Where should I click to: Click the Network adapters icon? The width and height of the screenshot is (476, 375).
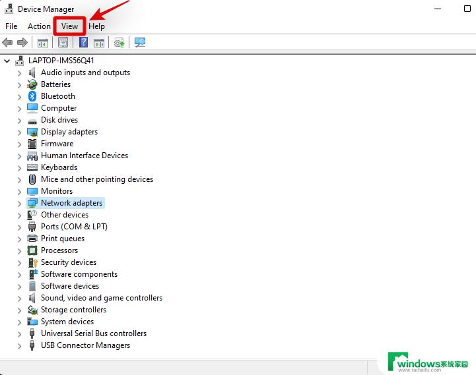pyautogui.click(x=32, y=203)
